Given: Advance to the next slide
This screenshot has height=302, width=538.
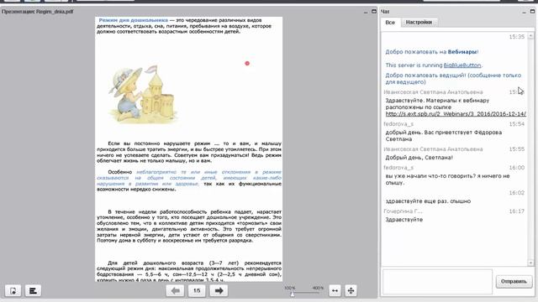Looking at the screenshot, I should click(x=219, y=291).
